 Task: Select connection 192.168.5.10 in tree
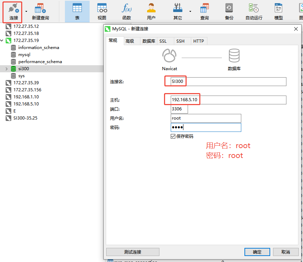click(x=26, y=104)
